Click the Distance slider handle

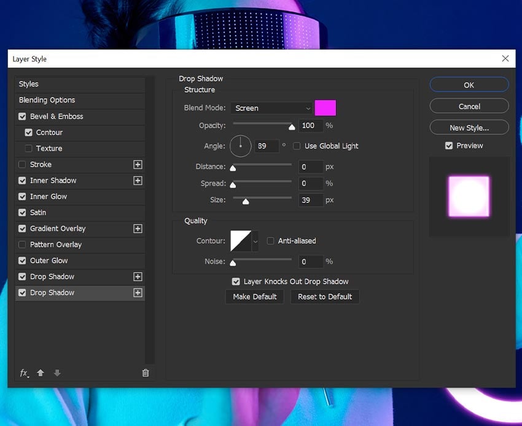point(233,168)
